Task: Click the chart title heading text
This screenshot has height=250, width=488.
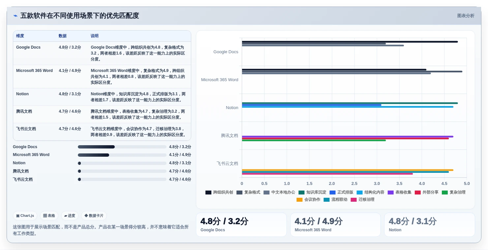Action: (x=79, y=16)
